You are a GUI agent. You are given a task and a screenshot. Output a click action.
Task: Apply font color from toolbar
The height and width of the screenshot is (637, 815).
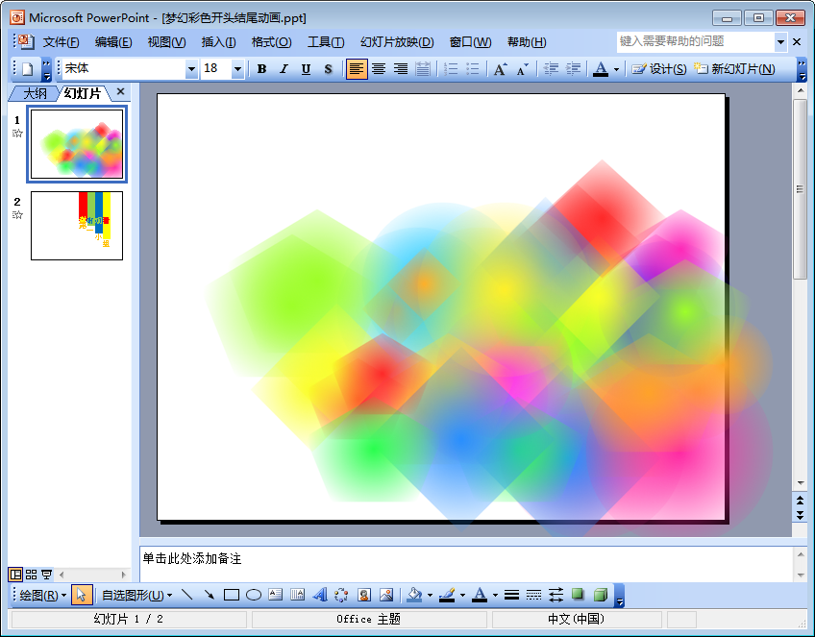pyautogui.click(x=601, y=68)
